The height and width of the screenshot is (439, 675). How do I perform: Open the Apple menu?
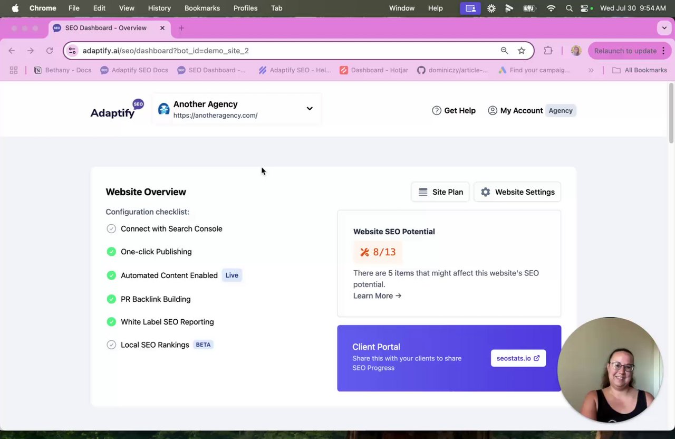pyautogui.click(x=15, y=8)
